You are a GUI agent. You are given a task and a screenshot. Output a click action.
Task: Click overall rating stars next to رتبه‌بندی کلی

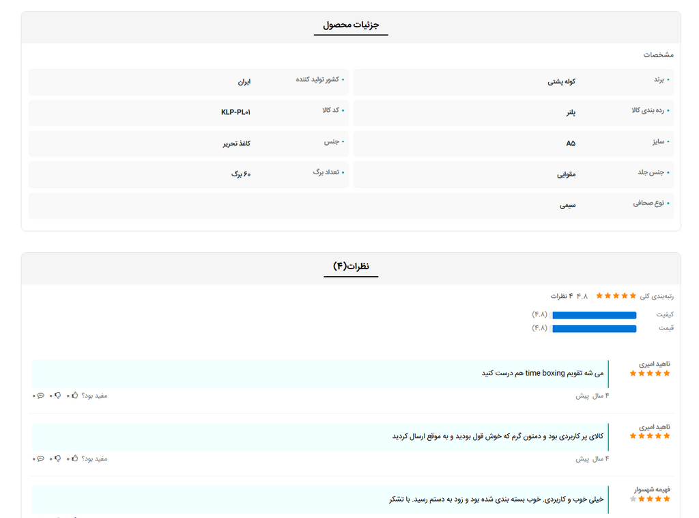point(616,296)
